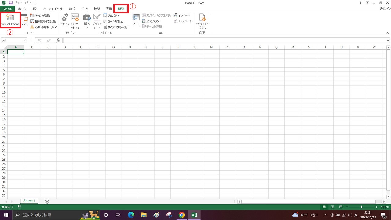Zoom in with the plus button

click(376, 207)
